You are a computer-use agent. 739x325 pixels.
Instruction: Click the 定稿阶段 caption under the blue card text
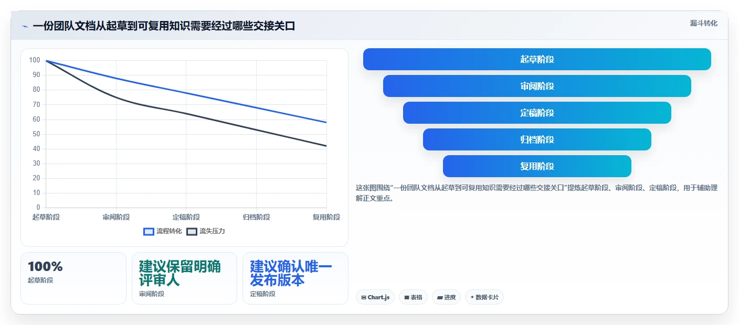click(262, 294)
